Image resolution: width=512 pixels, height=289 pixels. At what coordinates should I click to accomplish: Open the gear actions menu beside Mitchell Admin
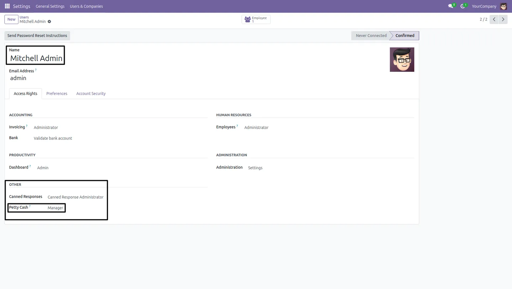click(49, 22)
